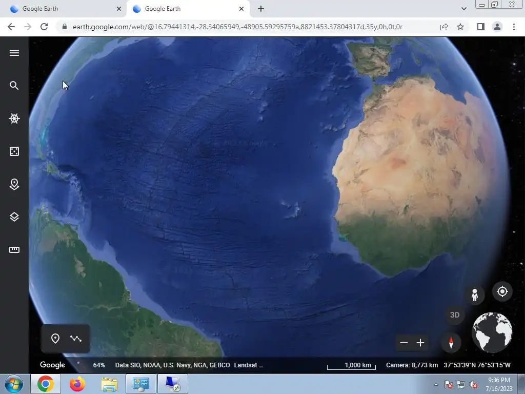Open Voyager ship's wheel icon
This screenshot has width=525, height=394.
(14, 119)
